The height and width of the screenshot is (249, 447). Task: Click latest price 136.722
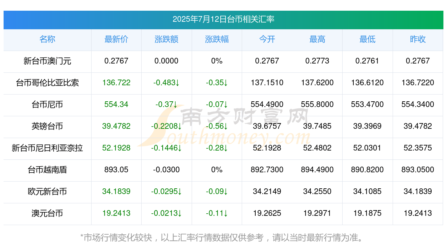(116, 83)
